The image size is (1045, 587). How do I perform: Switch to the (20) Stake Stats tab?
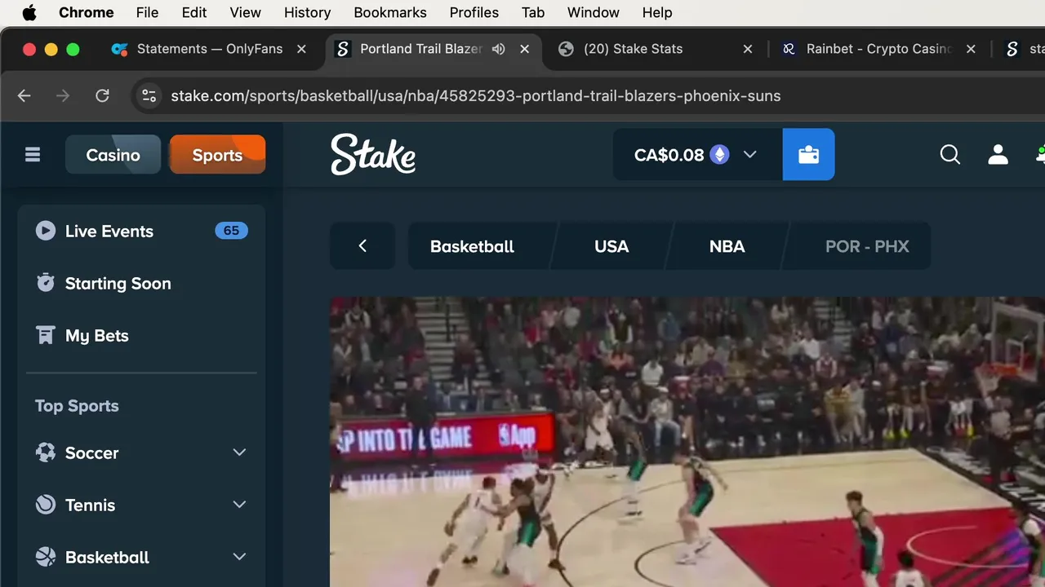633,49
